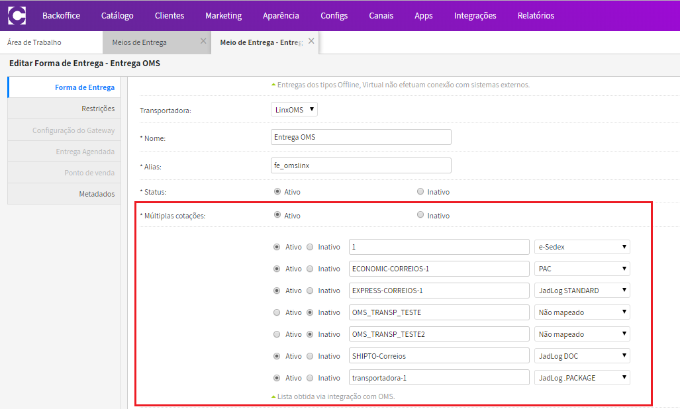Set Múltiplas cotações to Ativo
The width and height of the screenshot is (680, 409).
click(x=277, y=215)
